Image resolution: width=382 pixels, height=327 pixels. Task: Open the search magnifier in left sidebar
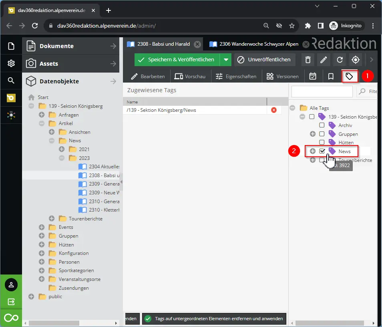11,81
